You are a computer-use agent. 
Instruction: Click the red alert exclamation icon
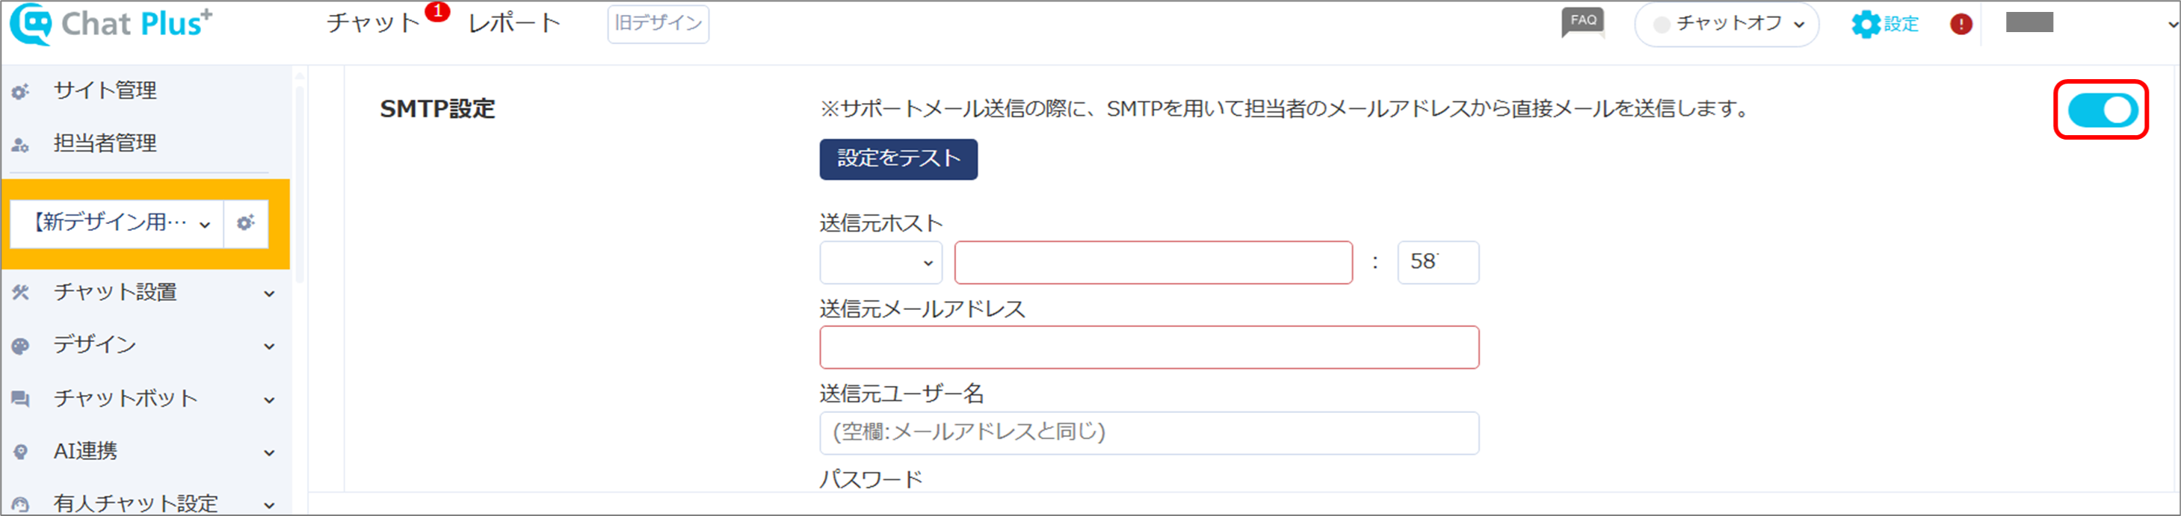tap(1961, 24)
